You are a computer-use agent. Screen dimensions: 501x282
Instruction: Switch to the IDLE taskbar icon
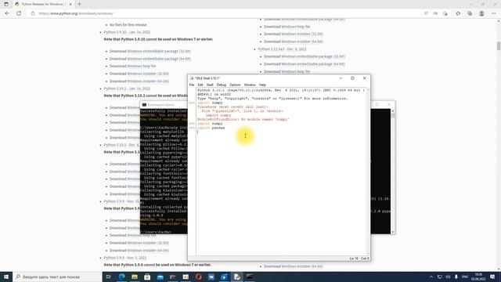point(236,277)
